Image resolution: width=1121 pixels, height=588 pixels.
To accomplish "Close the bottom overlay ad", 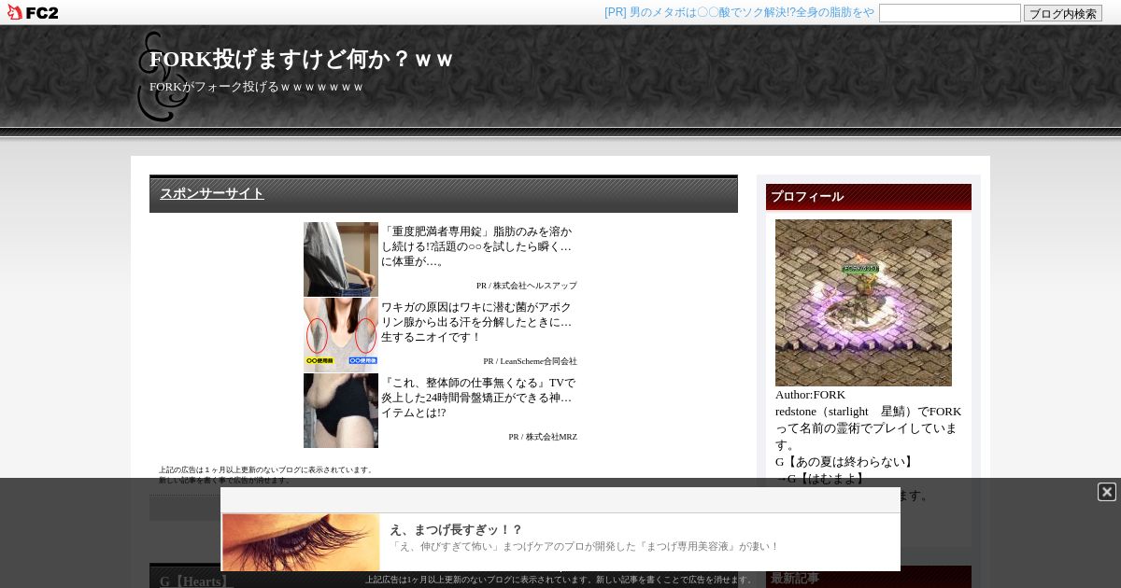I will (1107, 492).
